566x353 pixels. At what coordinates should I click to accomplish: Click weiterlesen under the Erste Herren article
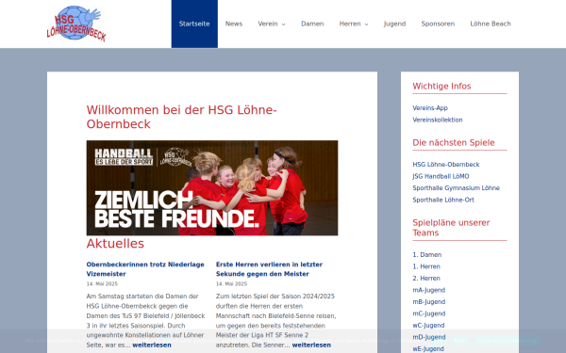tap(311, 345)
